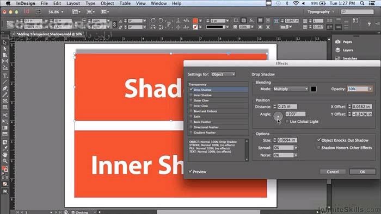Click the fx effects icon in control bar
Screen dimensions: 381x214
[251, 21]
